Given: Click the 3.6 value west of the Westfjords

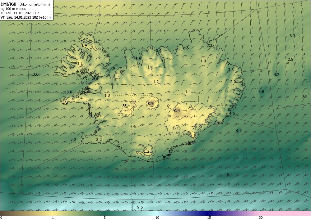Looking at the screenshot, I should (35, 74).
